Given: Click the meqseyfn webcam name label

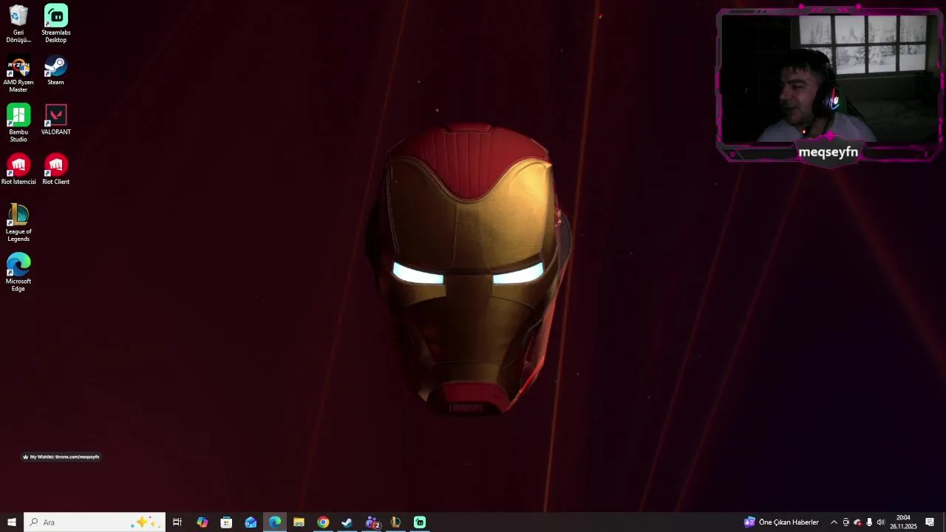Looking at the screenshot, I should coord(828,151).
